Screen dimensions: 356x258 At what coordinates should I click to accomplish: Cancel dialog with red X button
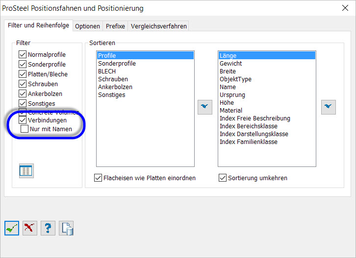pos(30,228)
